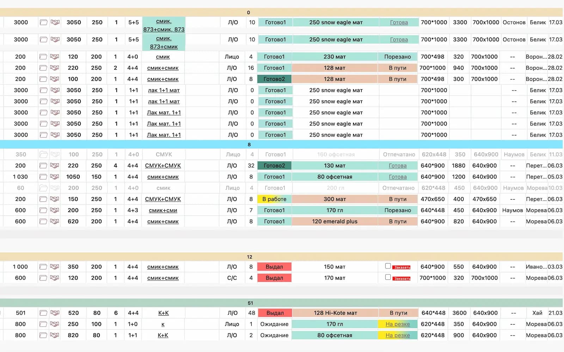The width and height of the screenshot is (564, 352).
Task: Open folder icon in 120 emerald plus row
Action: pos(43,221)
